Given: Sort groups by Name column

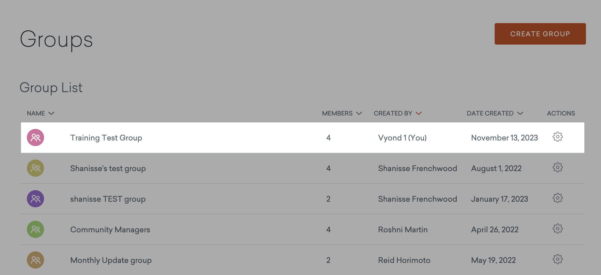Looking at the screenshot, I should point(41,113).
